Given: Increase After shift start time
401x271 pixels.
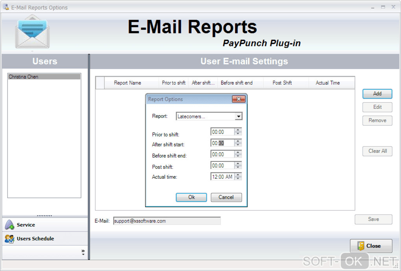Looking at the screenshot, I should [x=238, y=141].
